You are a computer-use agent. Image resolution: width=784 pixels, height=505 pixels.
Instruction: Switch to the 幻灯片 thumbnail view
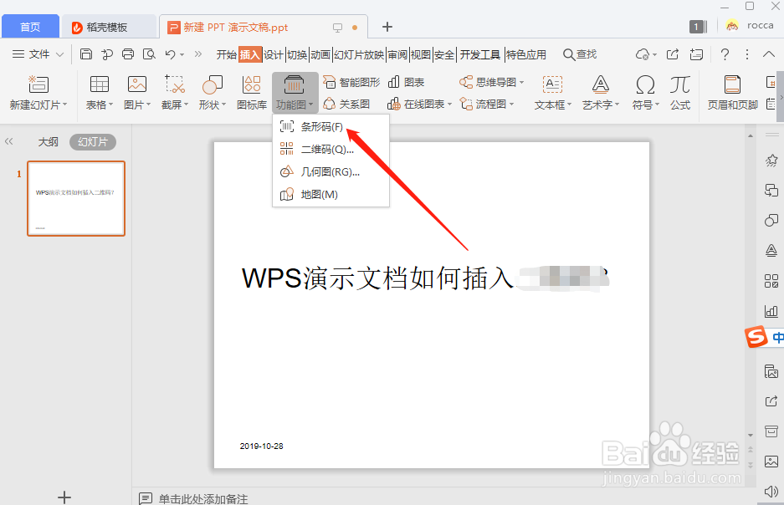(x=93, y=142)
